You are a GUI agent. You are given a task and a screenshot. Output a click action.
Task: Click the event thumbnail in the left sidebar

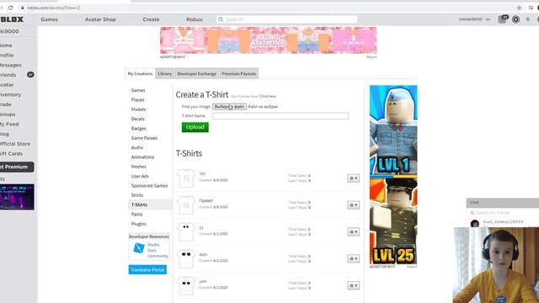click(x=17, y=197)
